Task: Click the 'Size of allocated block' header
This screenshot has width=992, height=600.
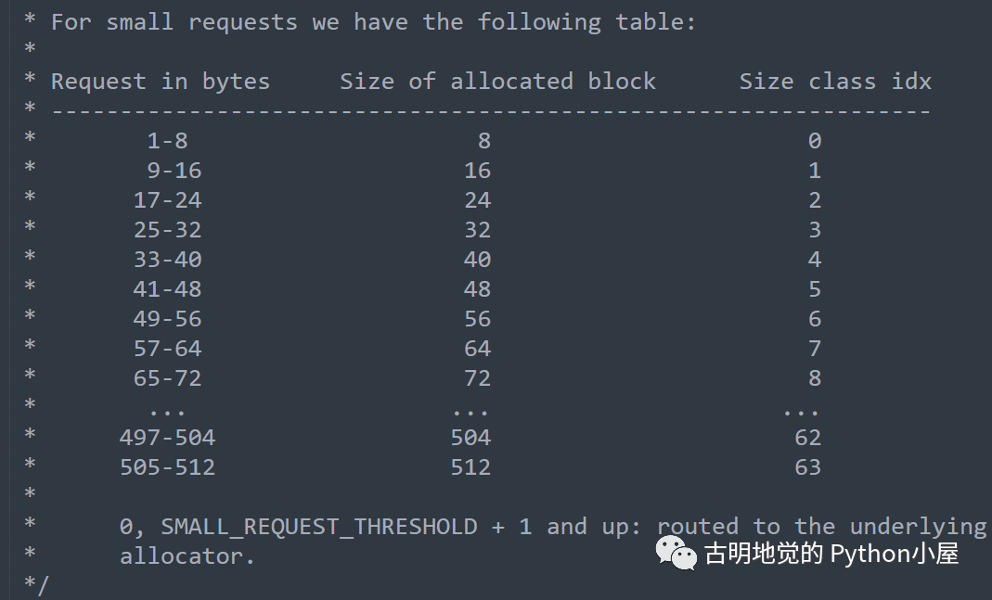Action: [497, 82]
